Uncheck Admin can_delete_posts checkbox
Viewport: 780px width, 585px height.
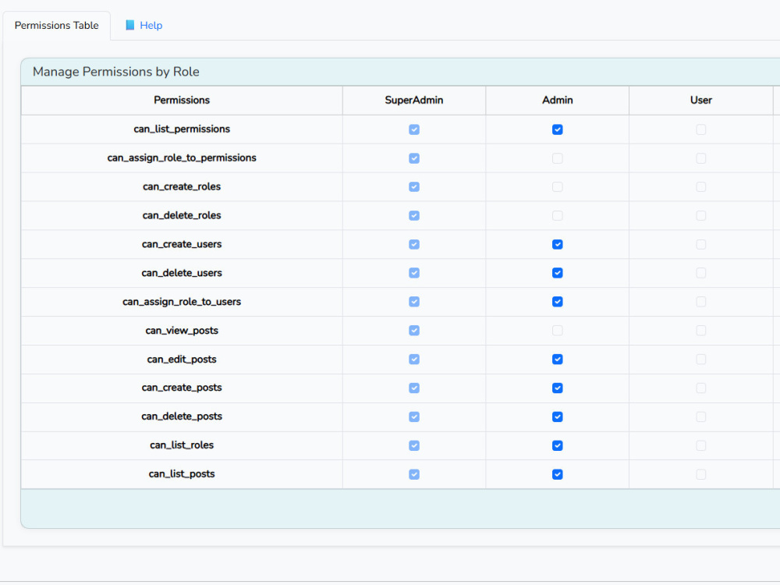click(557, 417)
